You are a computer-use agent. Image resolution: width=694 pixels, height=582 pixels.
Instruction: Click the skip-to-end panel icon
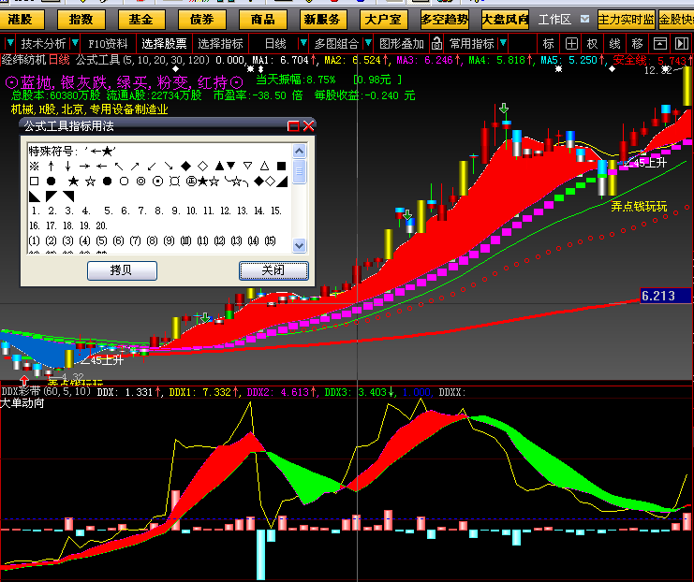tap(682, 44)
